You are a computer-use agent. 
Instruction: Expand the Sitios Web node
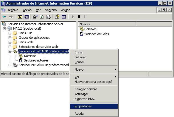point(10,42)
